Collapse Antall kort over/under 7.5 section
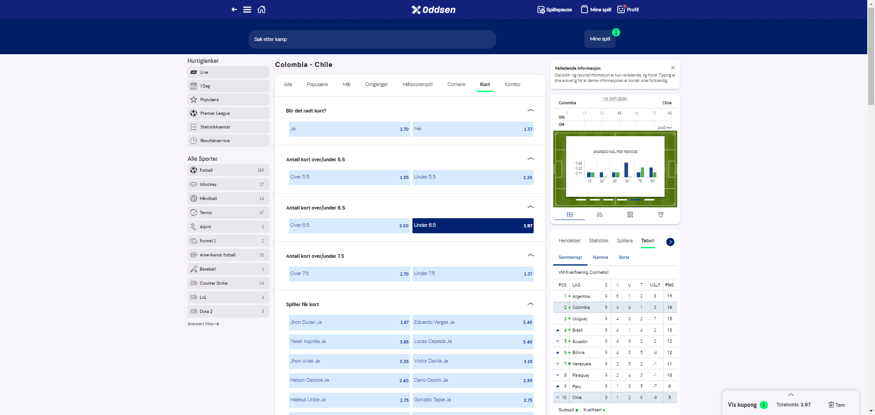 530,255
